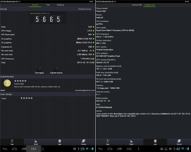Select Fusion Bolt phone model value
This screenshot has width=191, height=152.
[x=101, y=11]
